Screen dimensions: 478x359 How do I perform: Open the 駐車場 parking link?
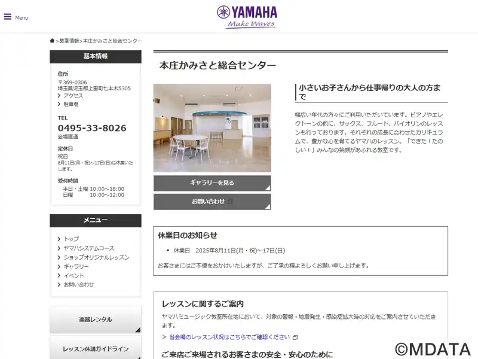[x=71, y=104]
